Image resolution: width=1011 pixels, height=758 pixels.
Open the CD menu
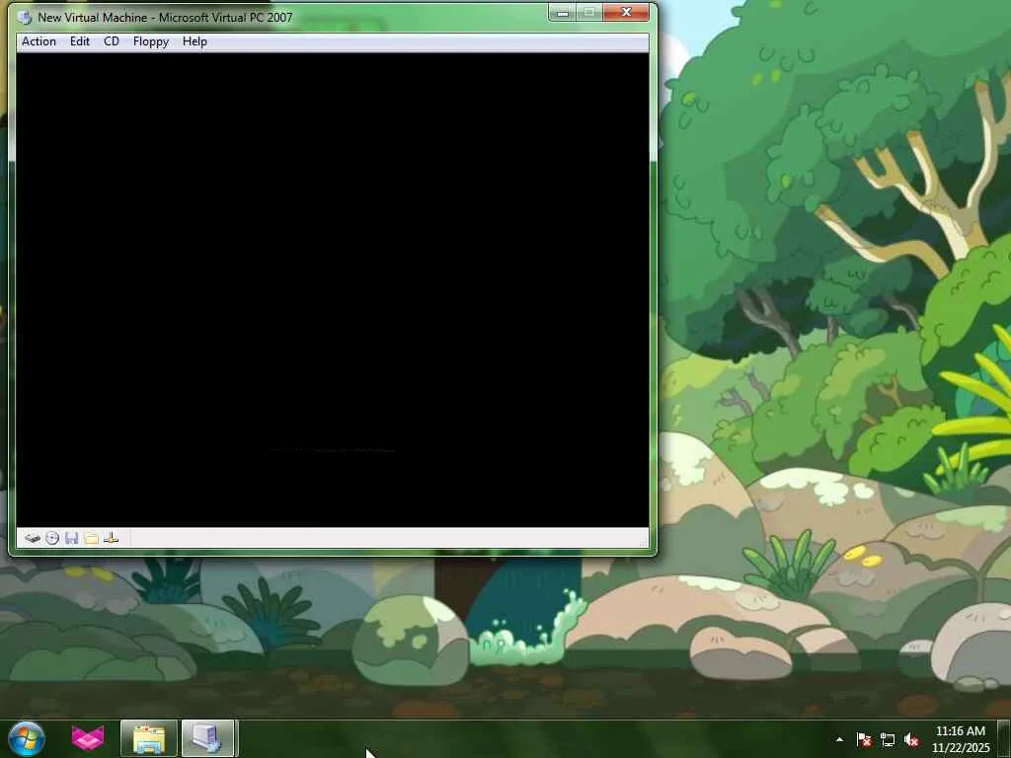(112, 41)
